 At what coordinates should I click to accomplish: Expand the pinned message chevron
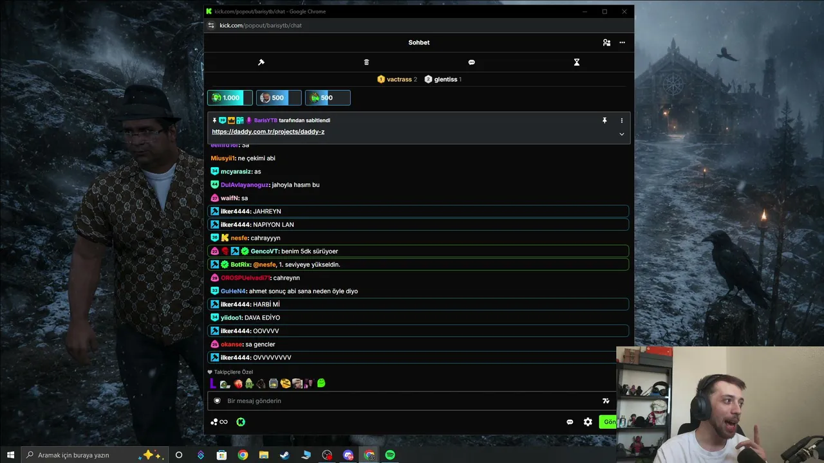(621, 134)
